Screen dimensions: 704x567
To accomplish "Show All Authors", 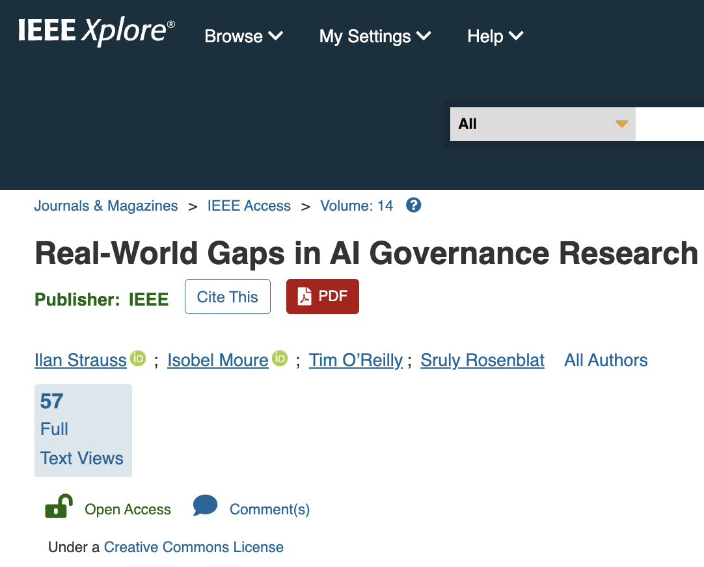I will 606,360.
